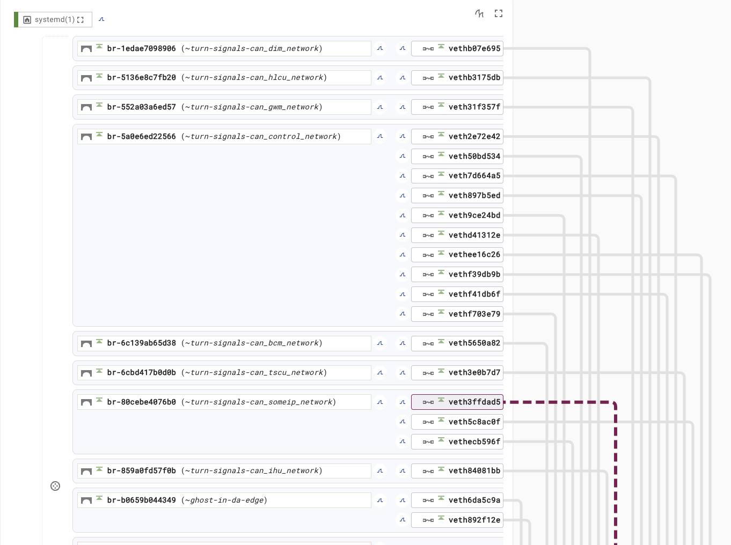The image size is (731, 545).
Task: Click the capture icon beside fullscreen button
Action: click(479, 13)
